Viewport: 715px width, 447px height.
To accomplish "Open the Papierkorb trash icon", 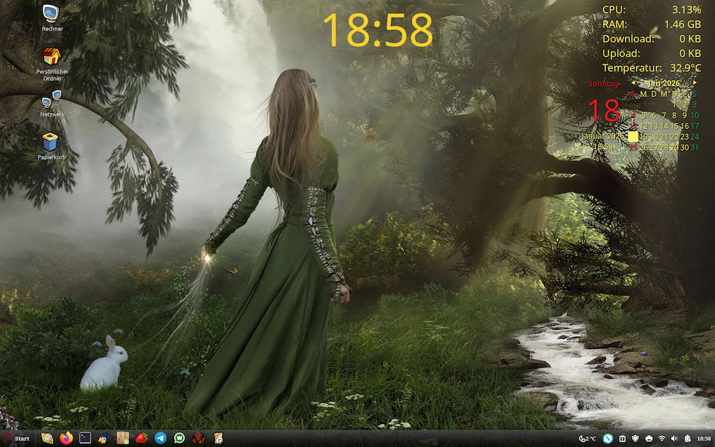I will [x=52, y=142].
